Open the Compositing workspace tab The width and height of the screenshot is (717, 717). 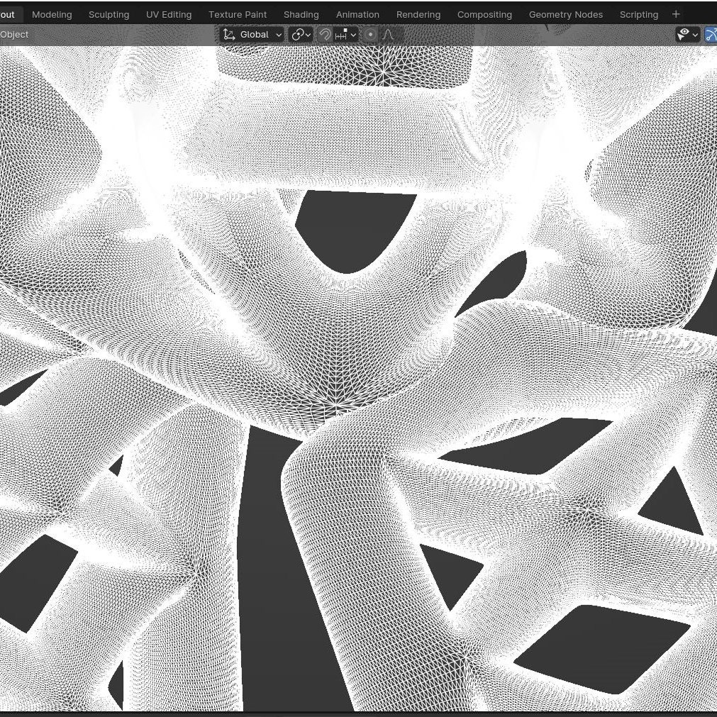484,15
